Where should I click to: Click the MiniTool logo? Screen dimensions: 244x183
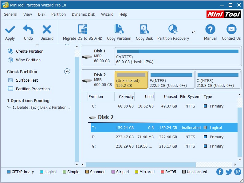[x=224, y=14]
